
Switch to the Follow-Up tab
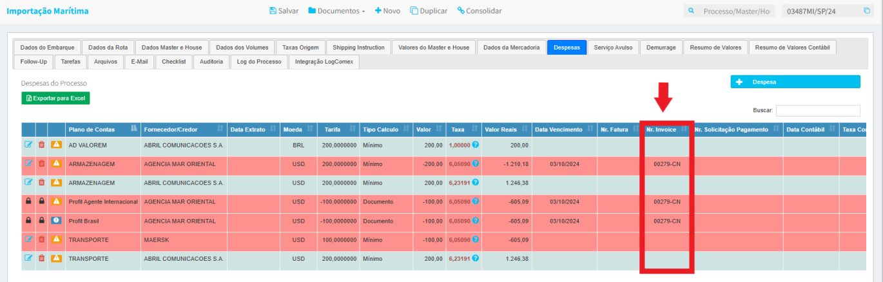click(34, 61)
